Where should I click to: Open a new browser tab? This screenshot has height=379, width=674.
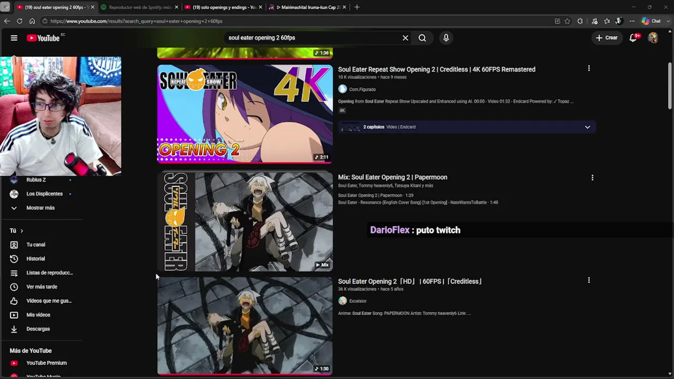[357, 7]
